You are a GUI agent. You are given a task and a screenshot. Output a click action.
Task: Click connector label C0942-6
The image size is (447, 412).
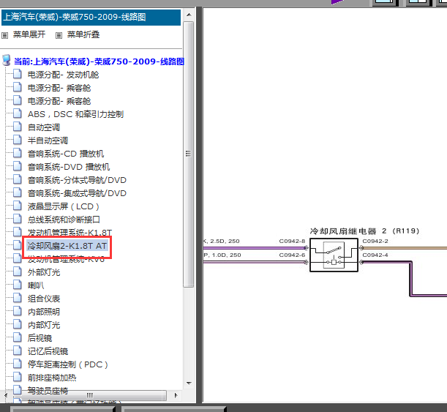pos(292,255)
